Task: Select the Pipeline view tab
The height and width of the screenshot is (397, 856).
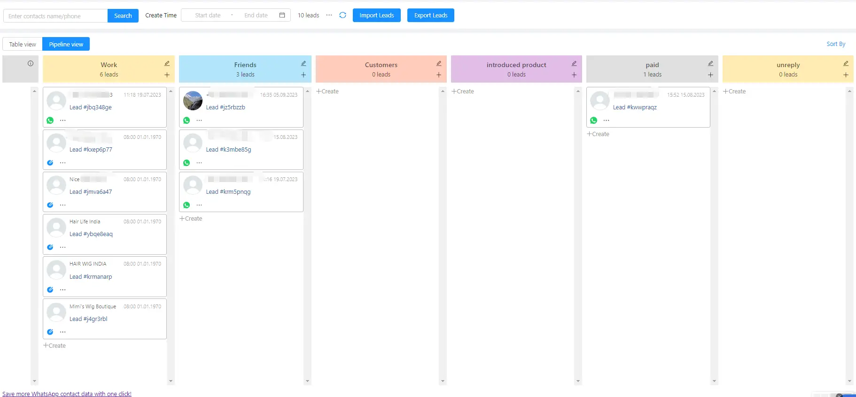Action: 66,44
